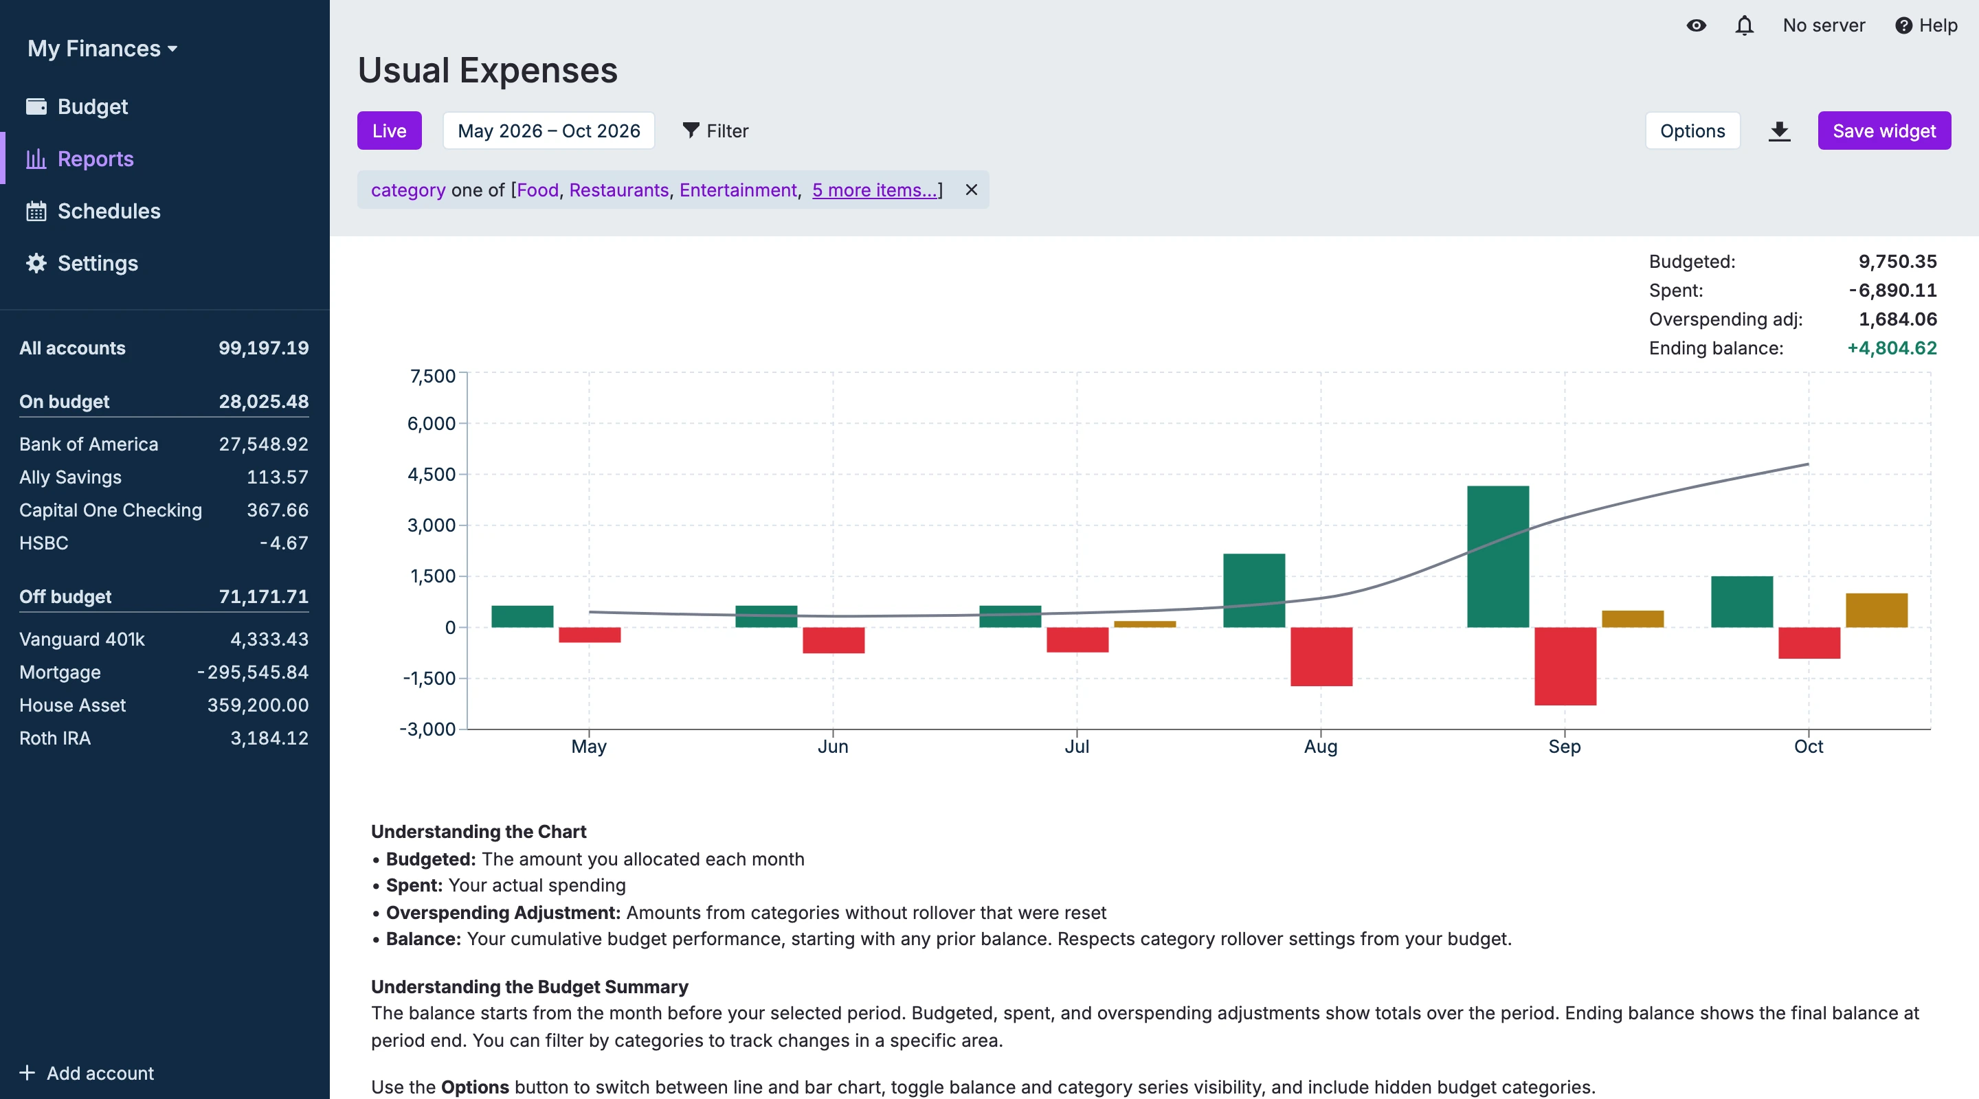Click the green October budgeted bar
Viewport: 1979px width, 1099px height.
[1743, 602]
